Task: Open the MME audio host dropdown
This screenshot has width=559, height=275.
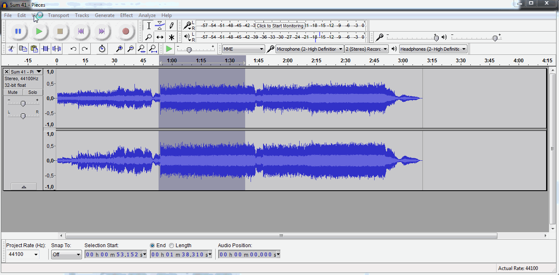Action: [x=243, y=49]
